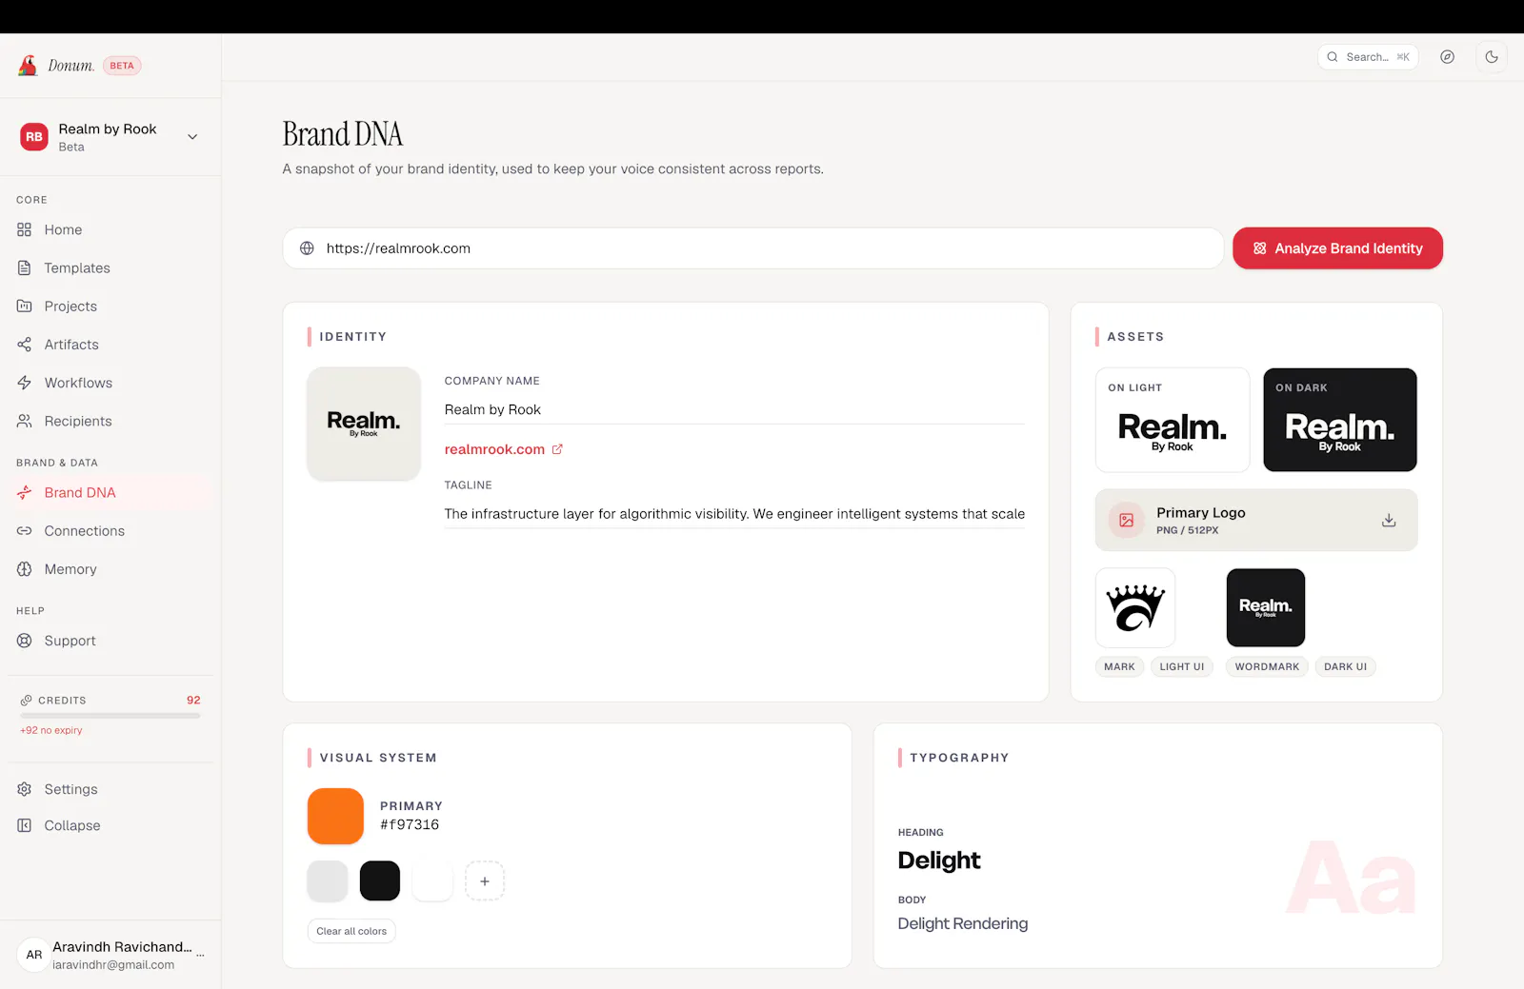The width and height of the screenshot is (1524, 989).
Task: Click the DARK UI tag
Action: point(1345,667)
